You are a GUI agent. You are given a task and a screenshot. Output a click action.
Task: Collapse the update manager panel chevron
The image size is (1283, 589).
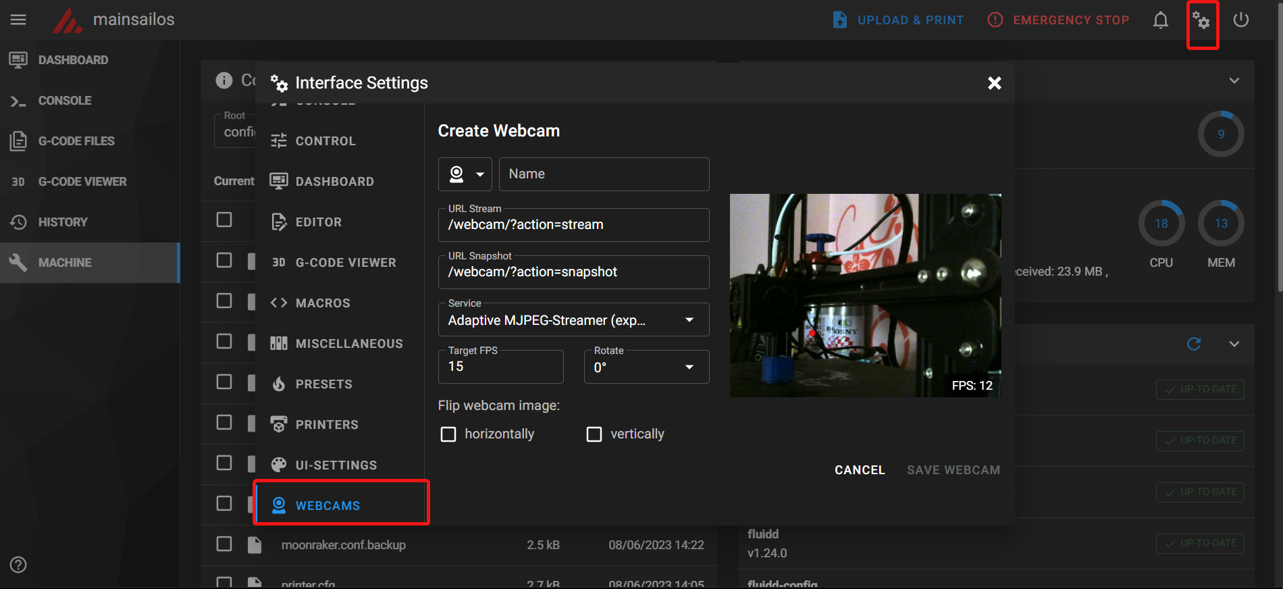tap(1234, 344)
